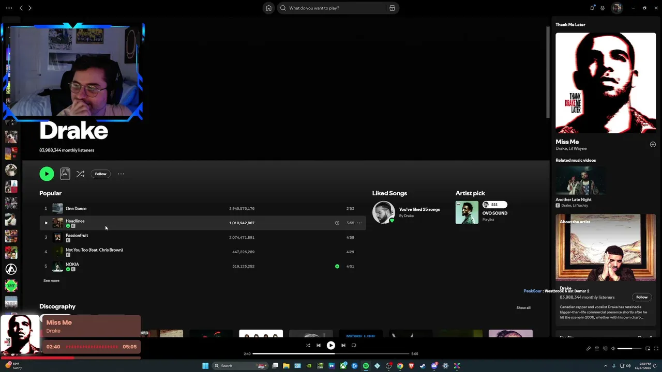Screen dimensions: 662x372
Task: Add Miss Me to library in side panel
Action: [653, 144]
